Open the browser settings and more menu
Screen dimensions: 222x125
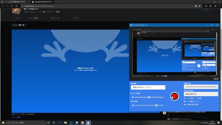pos(220,6)
